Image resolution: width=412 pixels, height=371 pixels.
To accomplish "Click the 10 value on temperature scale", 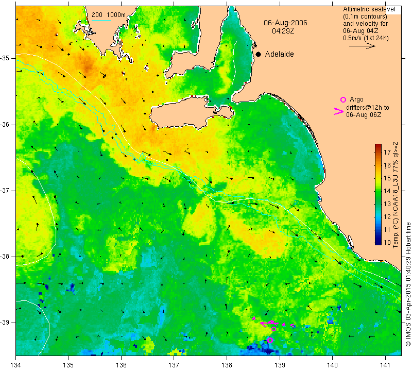I will [387, 242].
